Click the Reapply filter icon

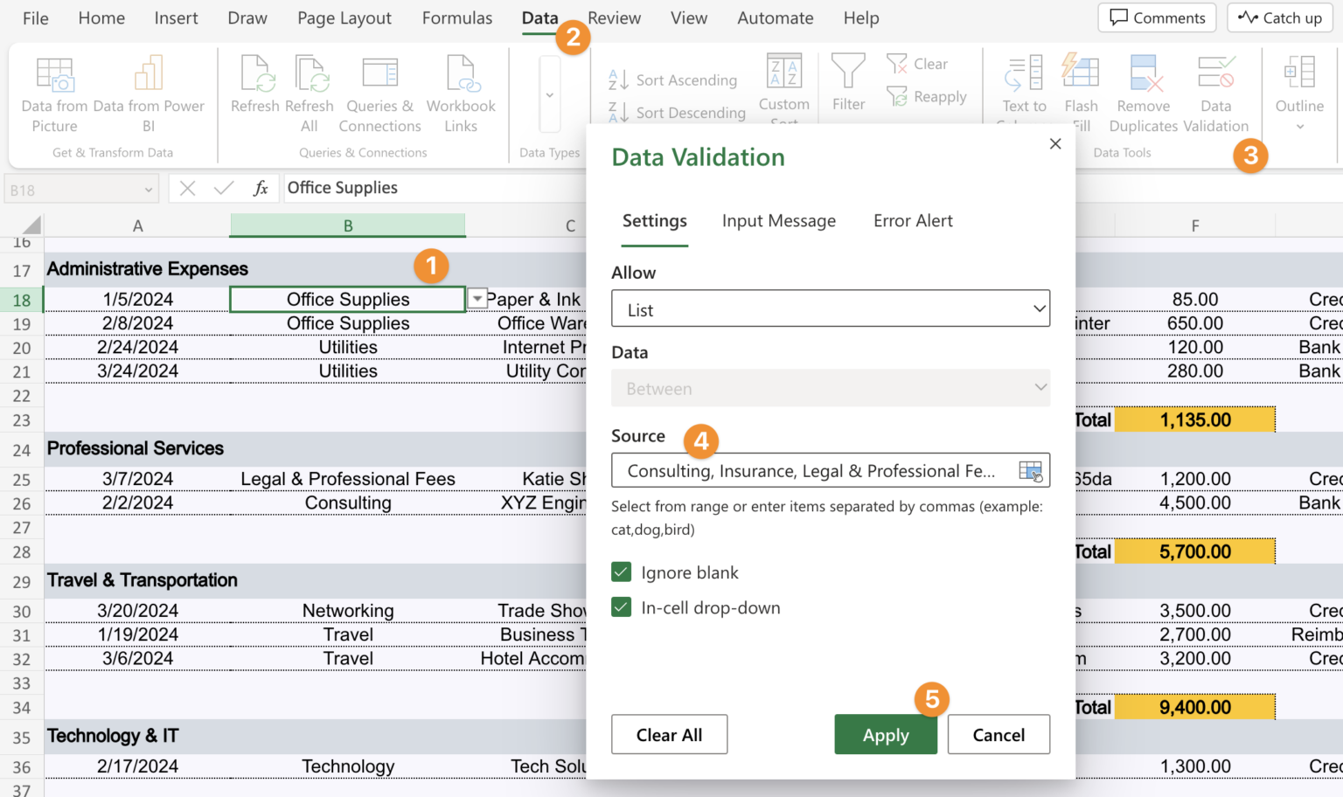[928, 97]
